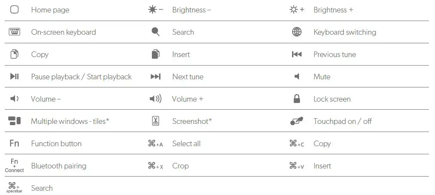Click the Touchpad on/off icon
The width and height of the screenshot is (435, 195).
pos(296,121)
